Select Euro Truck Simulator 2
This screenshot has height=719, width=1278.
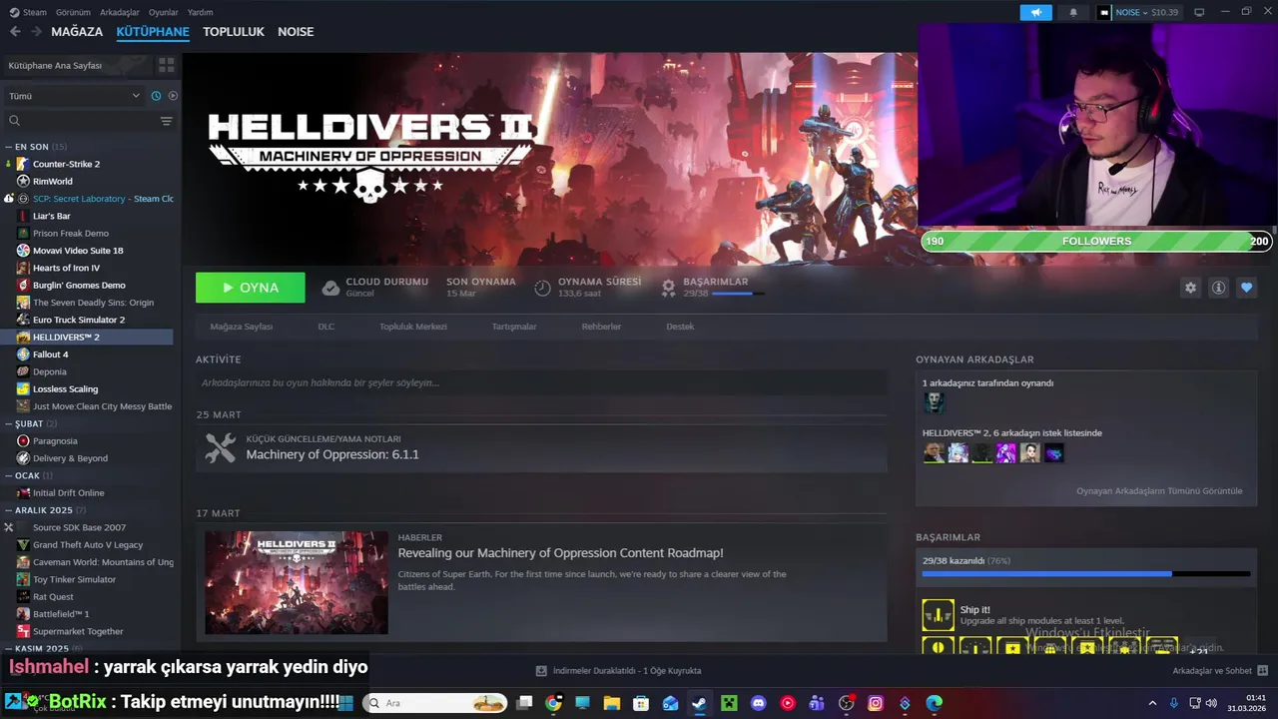pyautogui.click(x=79, y=320)
